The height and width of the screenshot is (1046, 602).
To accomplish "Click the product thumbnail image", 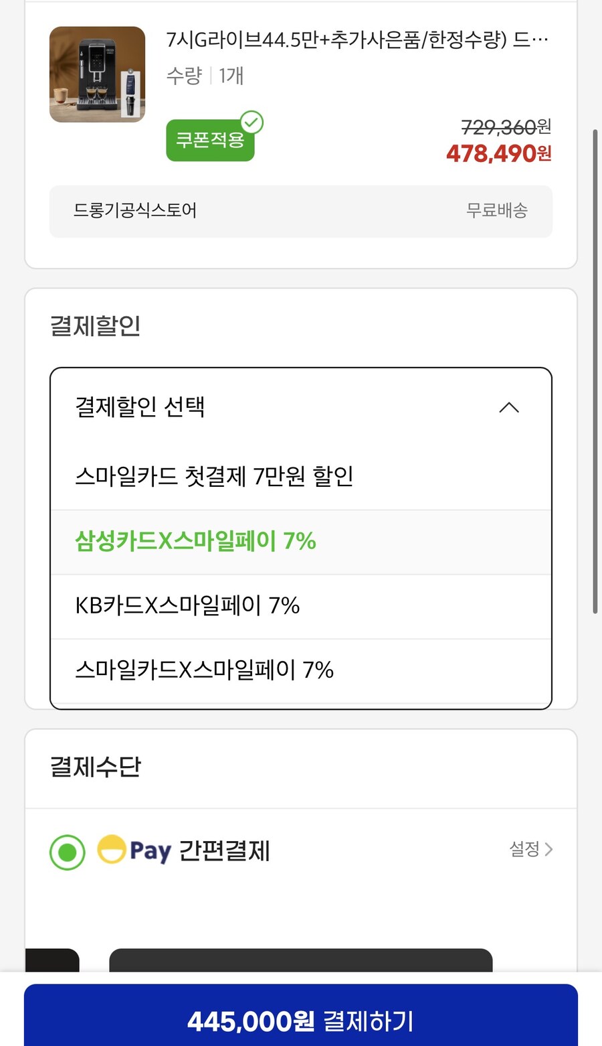I will pos(96,74).
